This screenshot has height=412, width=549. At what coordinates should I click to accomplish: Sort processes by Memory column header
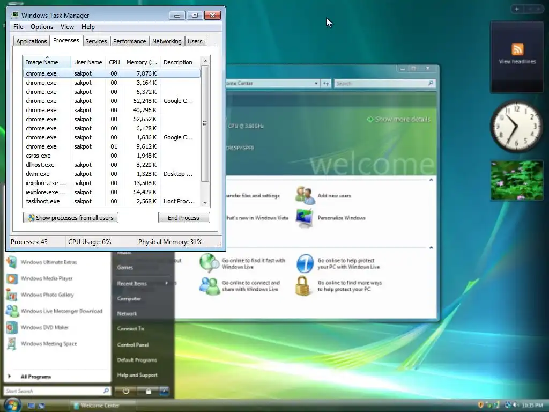tap(142, 62)
